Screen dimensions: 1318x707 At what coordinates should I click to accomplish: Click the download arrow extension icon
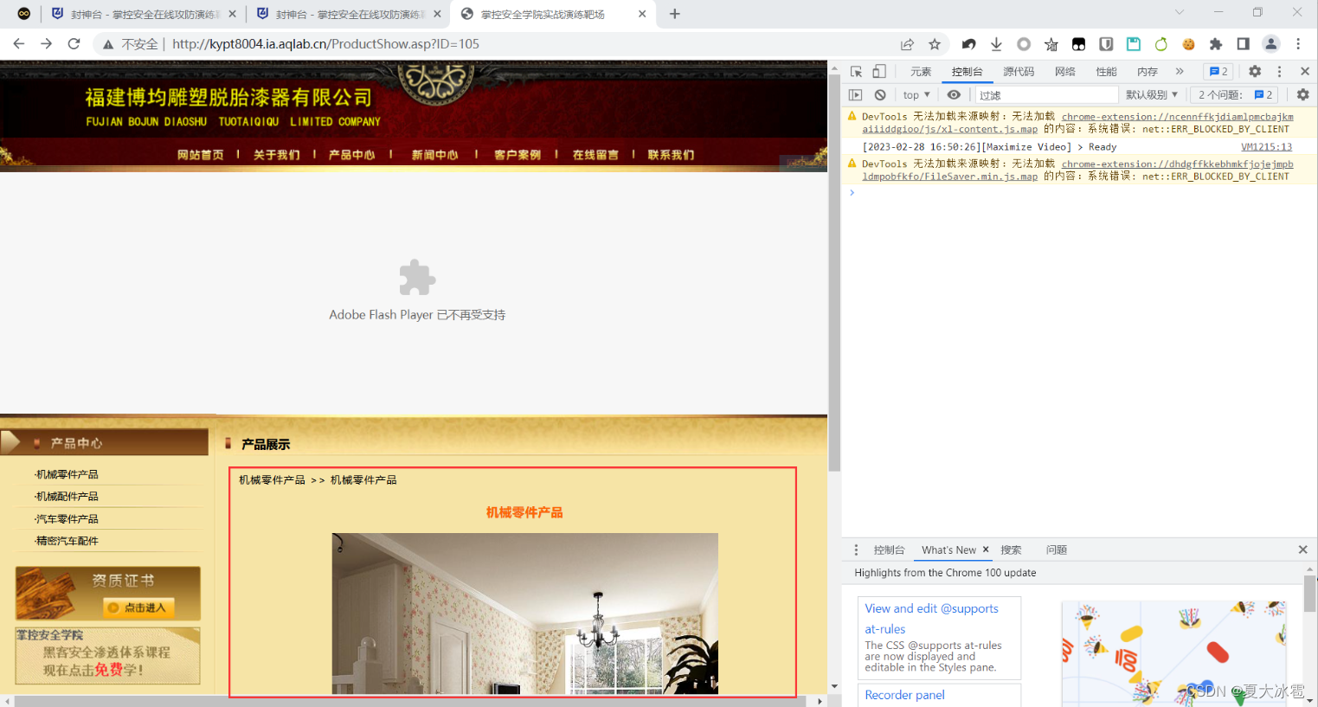click(x=996, y=44)
